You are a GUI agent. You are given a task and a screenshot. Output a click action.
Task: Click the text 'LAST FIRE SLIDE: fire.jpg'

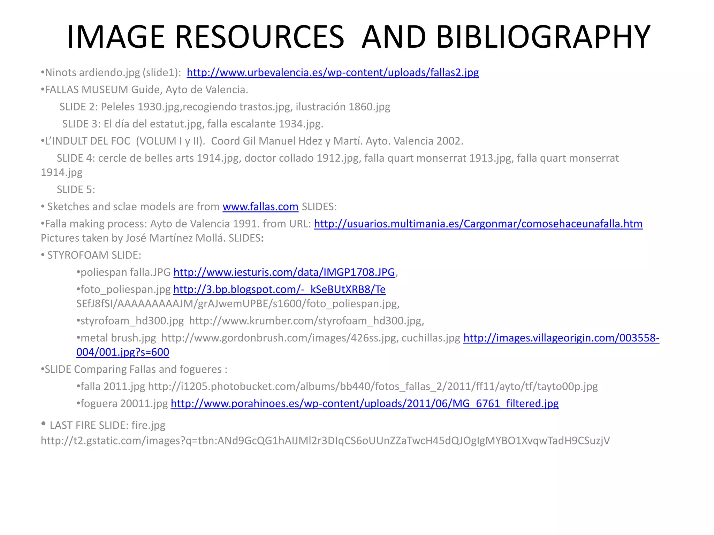coord(108,425)
